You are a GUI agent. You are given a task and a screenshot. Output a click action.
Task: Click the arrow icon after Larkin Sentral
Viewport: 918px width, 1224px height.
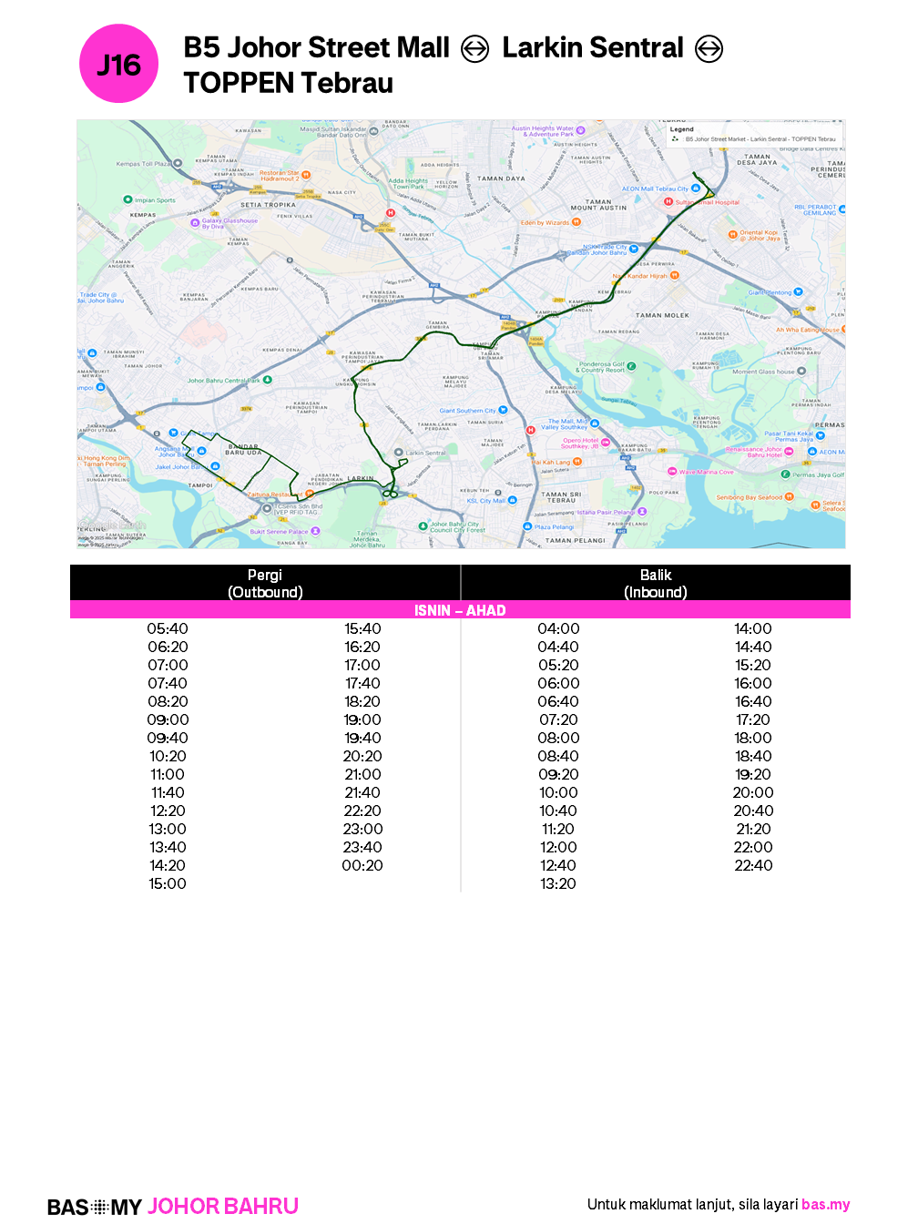point(709,48)
